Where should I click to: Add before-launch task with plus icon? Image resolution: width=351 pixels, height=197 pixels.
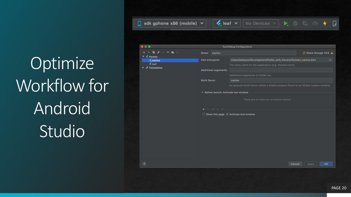[x=204, y=109]
